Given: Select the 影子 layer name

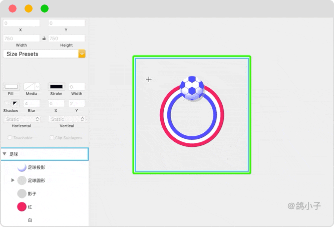Looking at the screenshot, I should 32,194.
